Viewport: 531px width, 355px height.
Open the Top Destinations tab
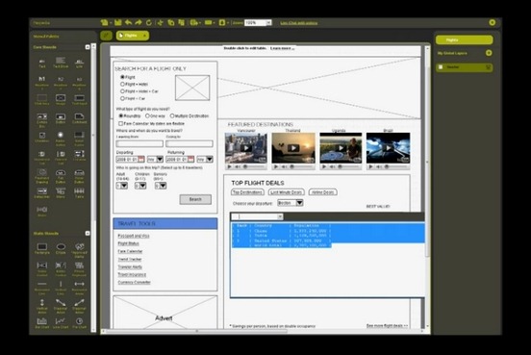247,192
